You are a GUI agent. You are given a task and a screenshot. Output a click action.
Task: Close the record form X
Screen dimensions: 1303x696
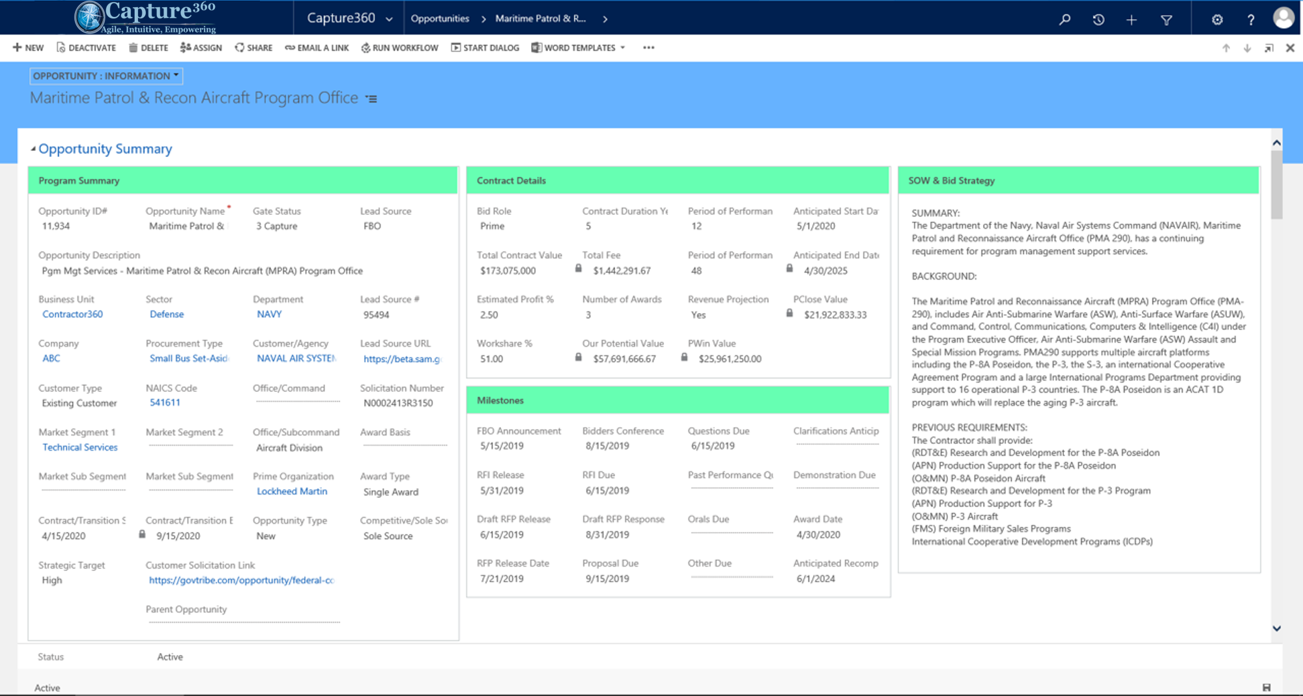pos(1290,48)
